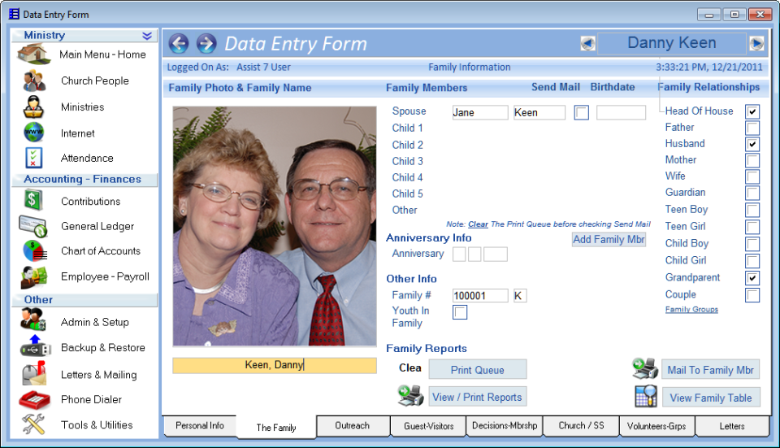Check the Send Mail box for spouse
The image size is (780, 448).
point(581,113)
